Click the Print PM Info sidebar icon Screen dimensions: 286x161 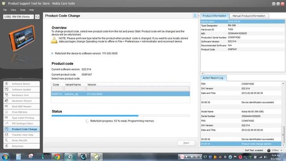7,112
